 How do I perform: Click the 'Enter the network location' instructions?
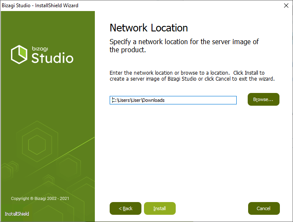point(192,76)
